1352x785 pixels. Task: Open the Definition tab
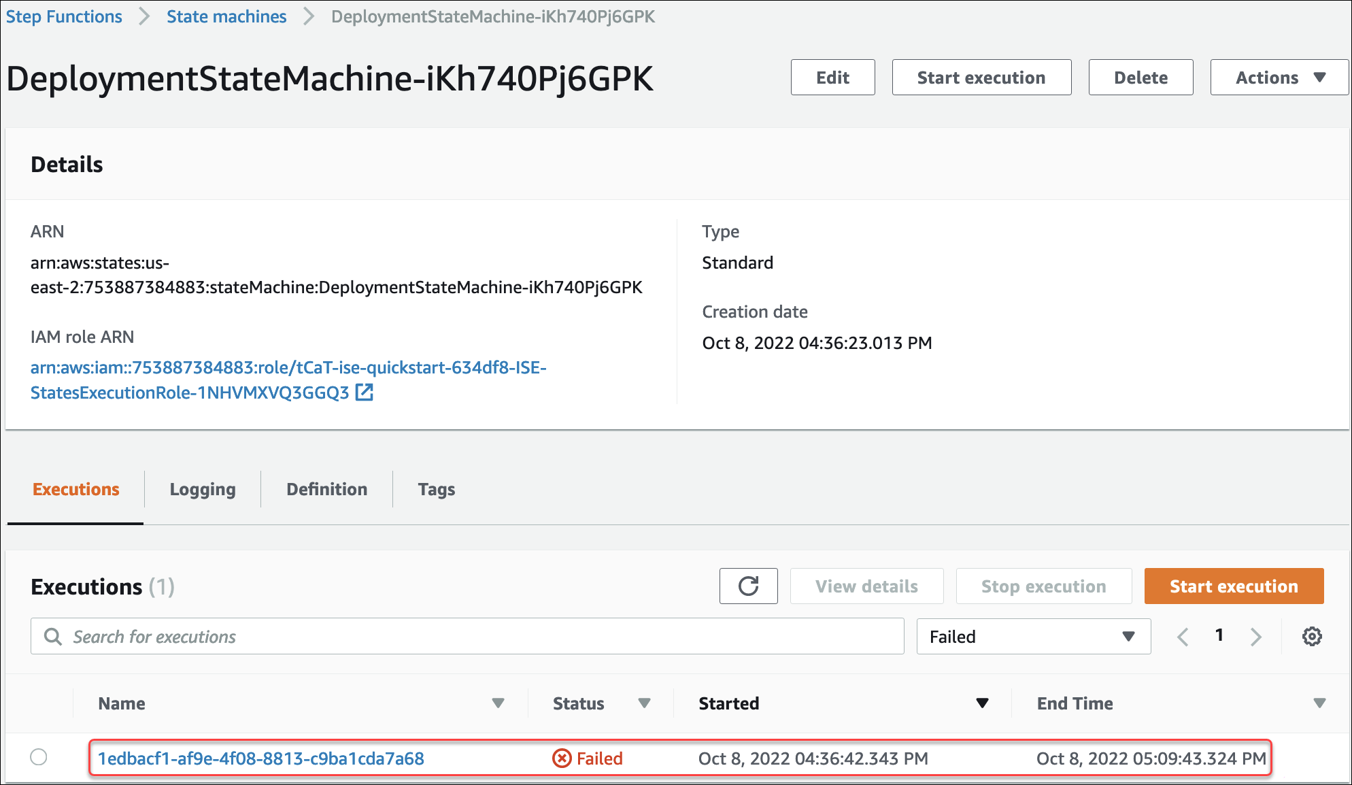[x=326, y=489]
